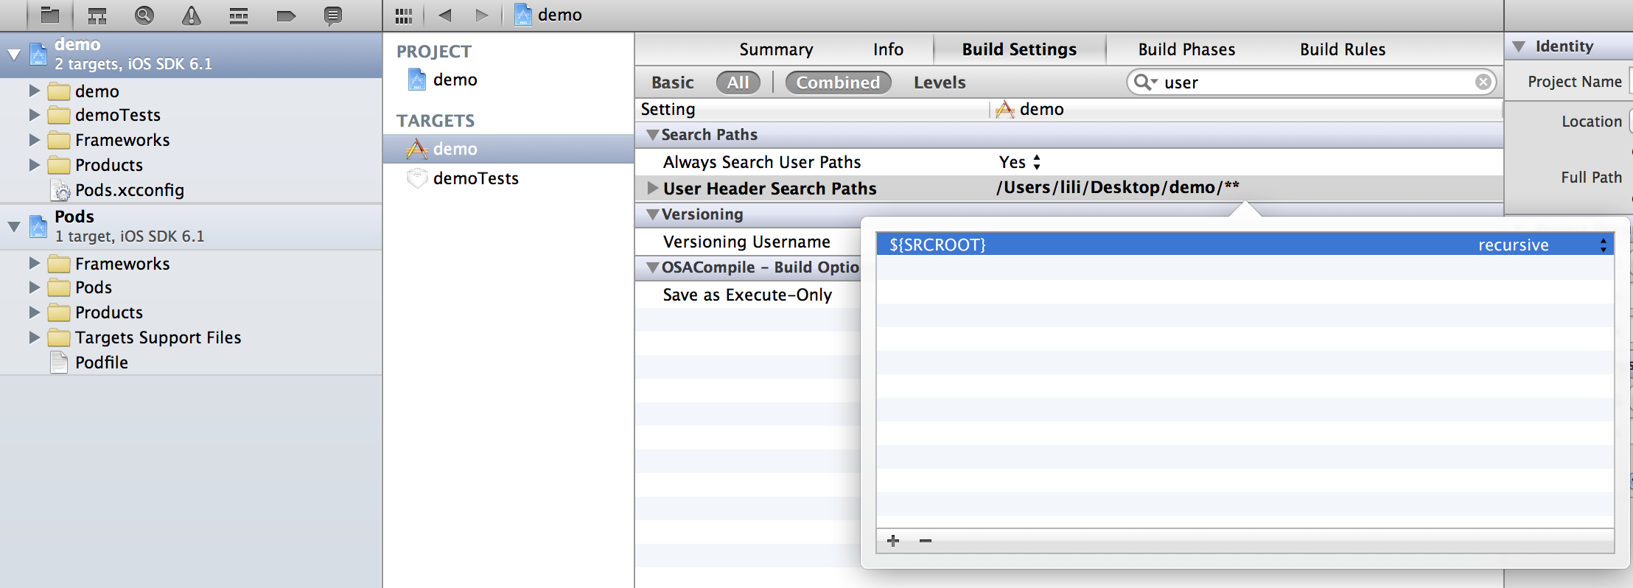Change Always Search User Paths Yes popup
This screenshot has width=1633, height=588.
click(1020, 162)
